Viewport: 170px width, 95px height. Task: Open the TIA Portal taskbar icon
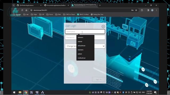[31, 92]
